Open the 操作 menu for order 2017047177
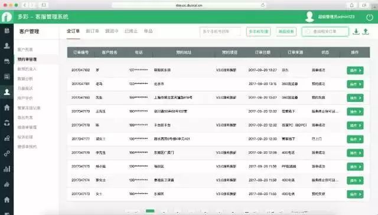Image resolution: width=378 pixels, height=215 pixels. [355, 139]
